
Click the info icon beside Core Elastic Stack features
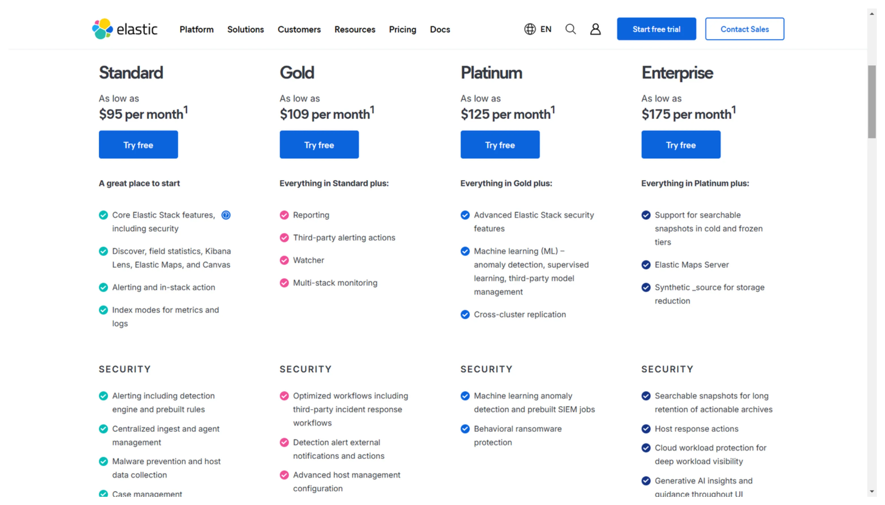(226, 215)
